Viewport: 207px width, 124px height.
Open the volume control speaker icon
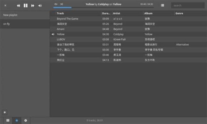tap(40, 5)
